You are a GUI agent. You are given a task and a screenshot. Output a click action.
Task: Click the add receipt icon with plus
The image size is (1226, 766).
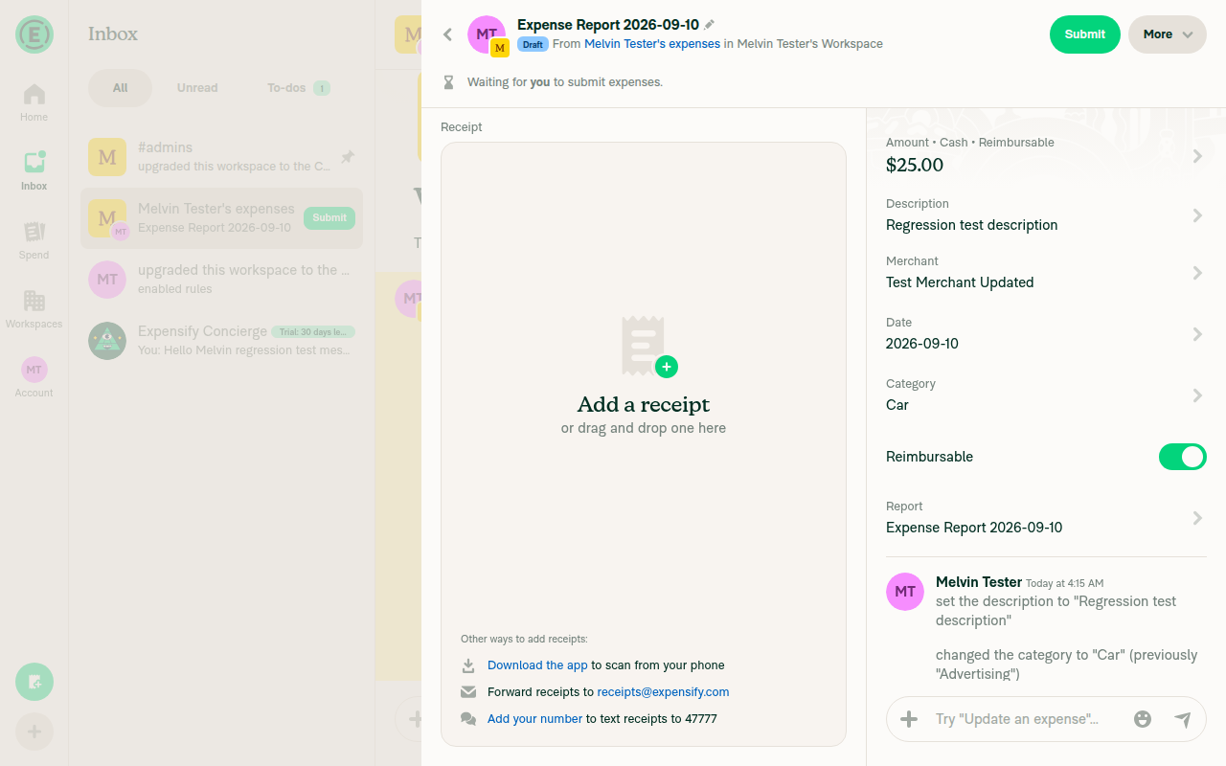(x=648, y=347)
